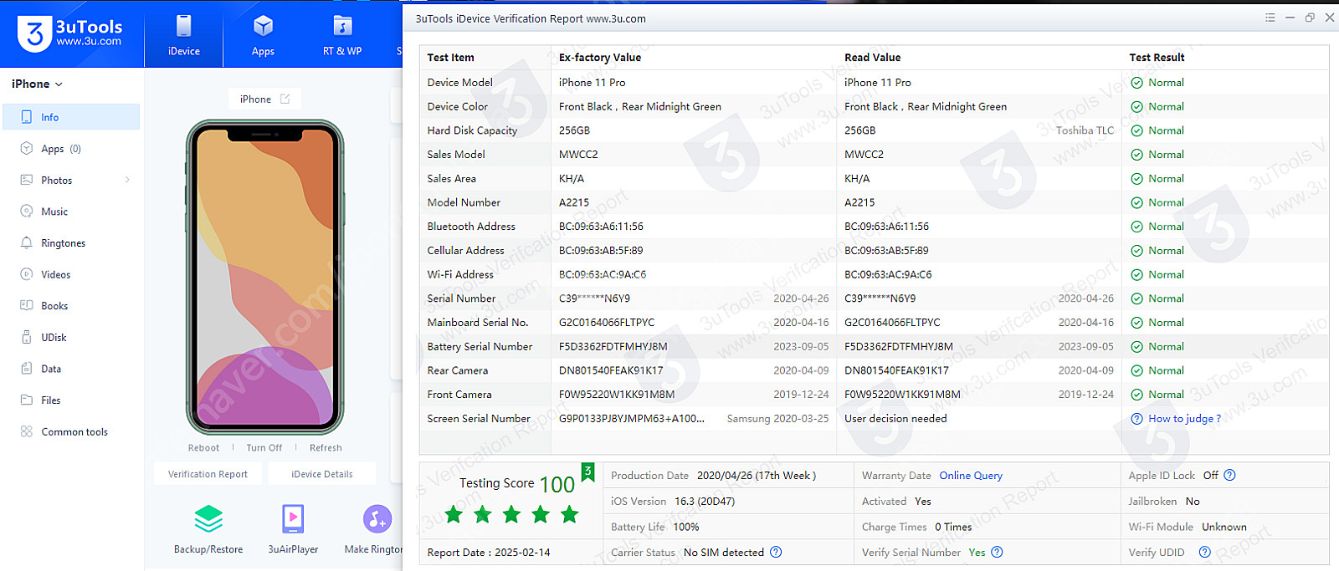
Task: Expand the Photos submenu arrow
Action: click(127, 180)
